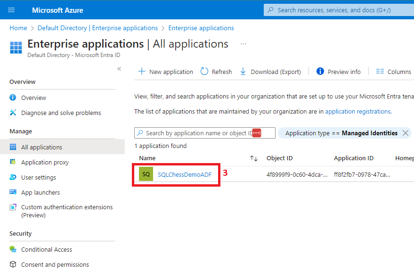
Task: Open Custom authentication extensions (Preview)
Action: 67,211
